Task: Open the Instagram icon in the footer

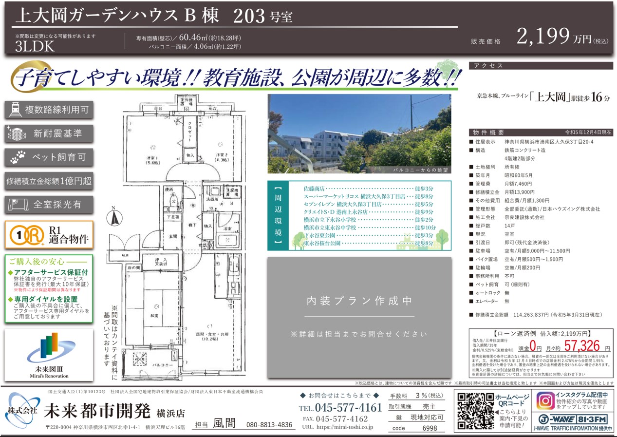Action: click(547, 401)
